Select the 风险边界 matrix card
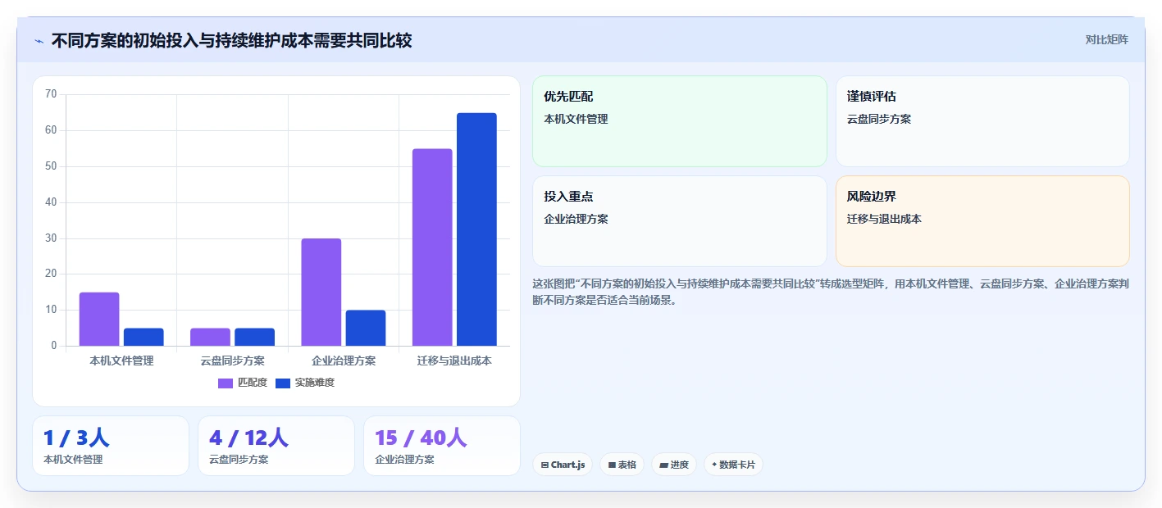The image size is (1162, 508). (x=982, y=221)
